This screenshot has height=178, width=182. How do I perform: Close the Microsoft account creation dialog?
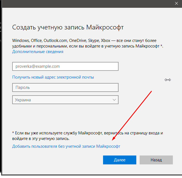pos(176,4)
